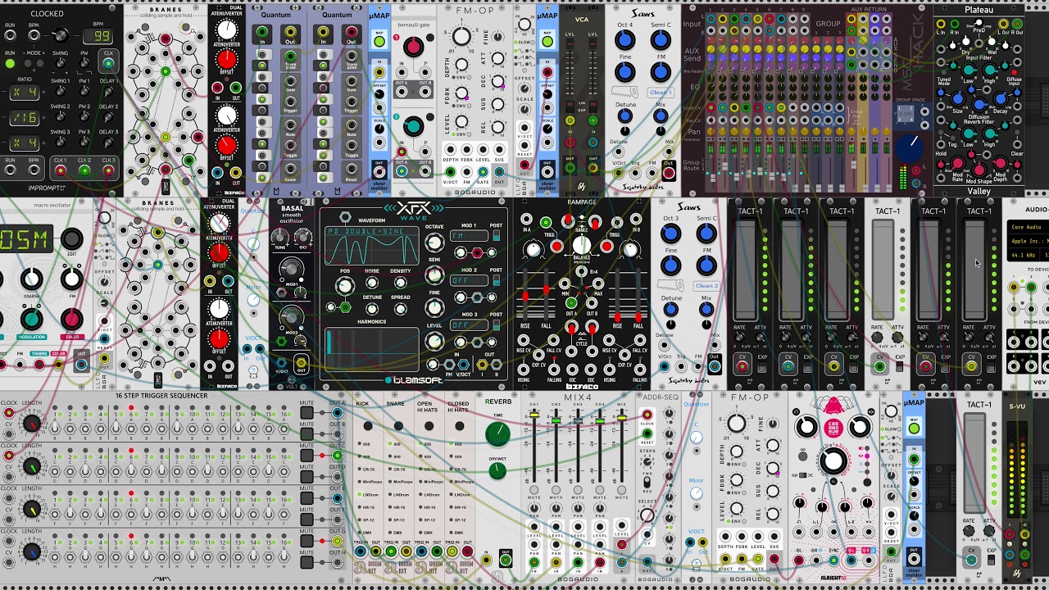Click the trigger sequencer OUT G jack

(337, 540)
